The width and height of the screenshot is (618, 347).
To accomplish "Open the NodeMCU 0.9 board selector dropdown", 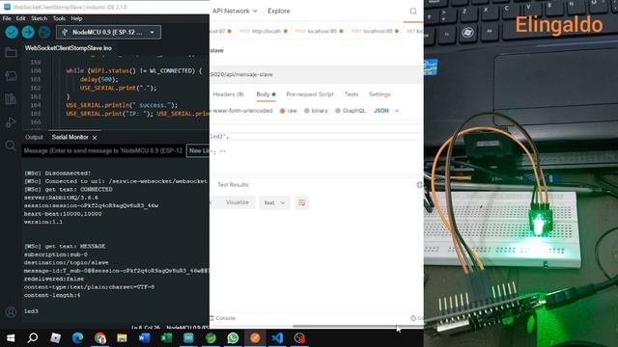I will click(108, 32).
